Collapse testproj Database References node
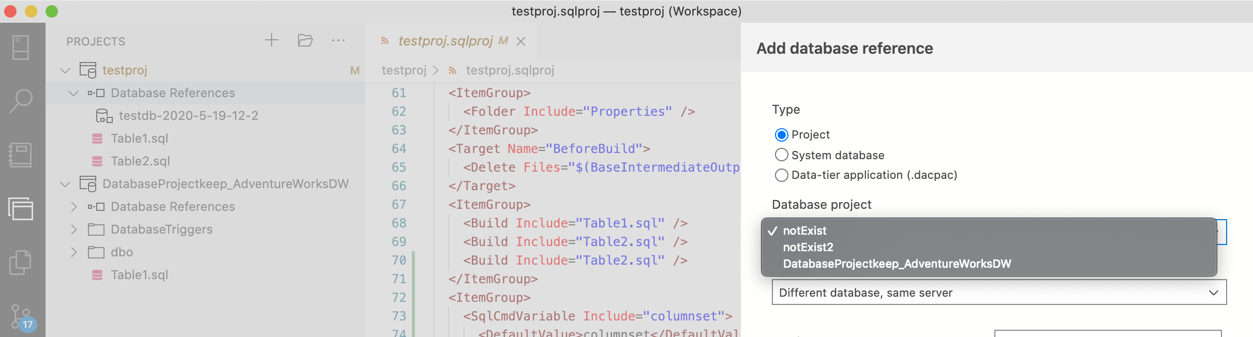The width and height of the screenshot is (1253, 337). [73, 93]
